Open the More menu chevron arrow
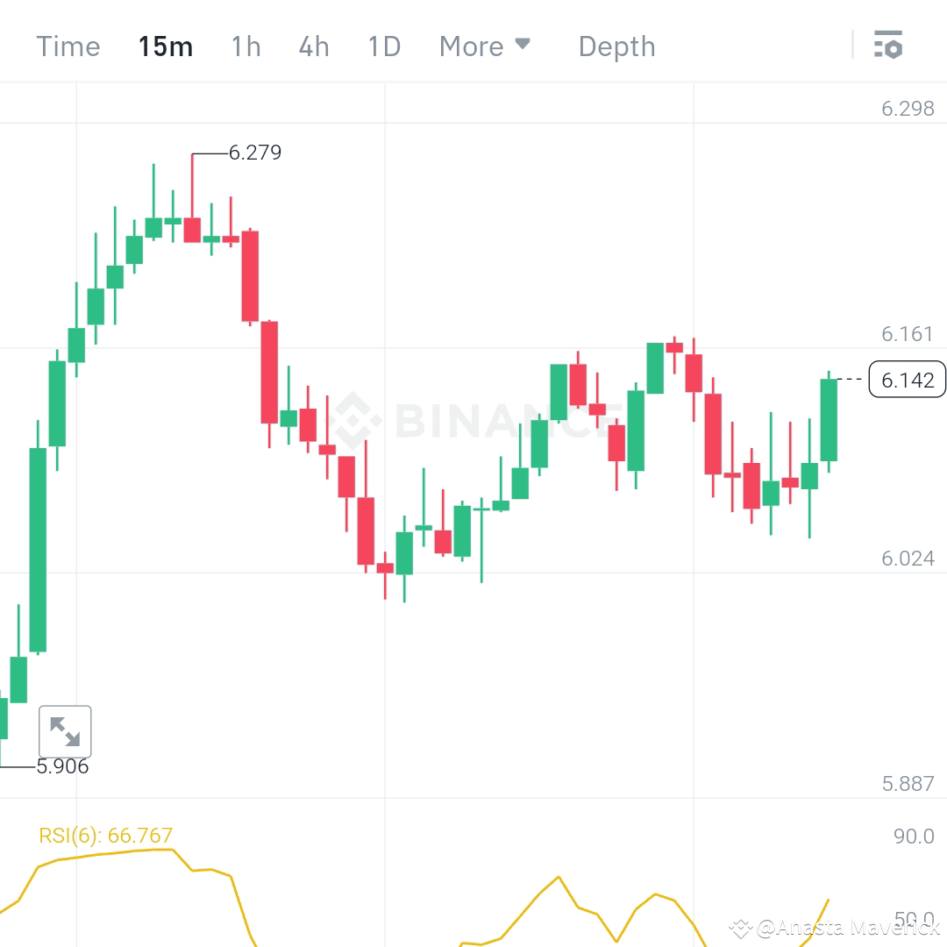 tap(521, 43)
